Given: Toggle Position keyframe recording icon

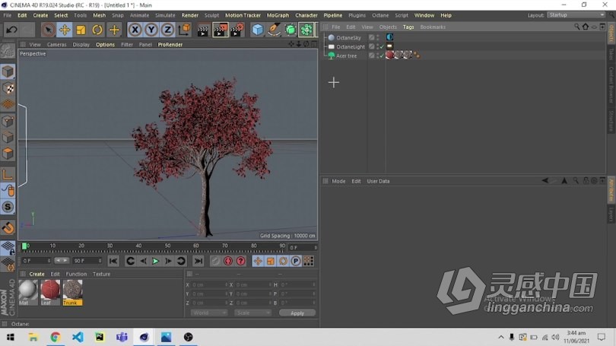Looking at the screenshot, I should coord(258,261).
